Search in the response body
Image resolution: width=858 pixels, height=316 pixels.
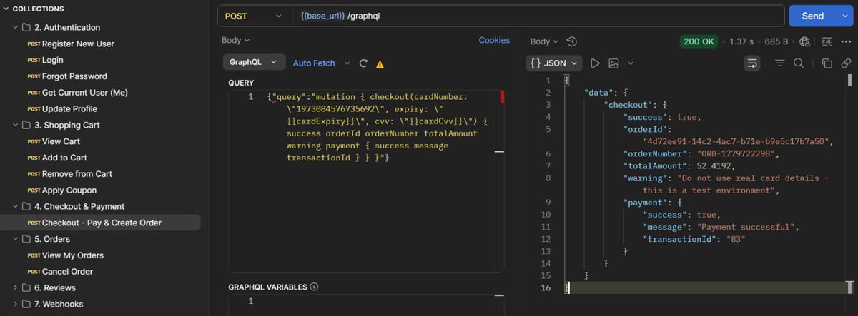coord(799,63)
